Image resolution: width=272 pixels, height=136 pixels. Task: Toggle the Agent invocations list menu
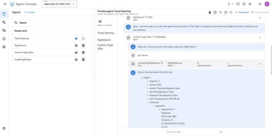100,22
